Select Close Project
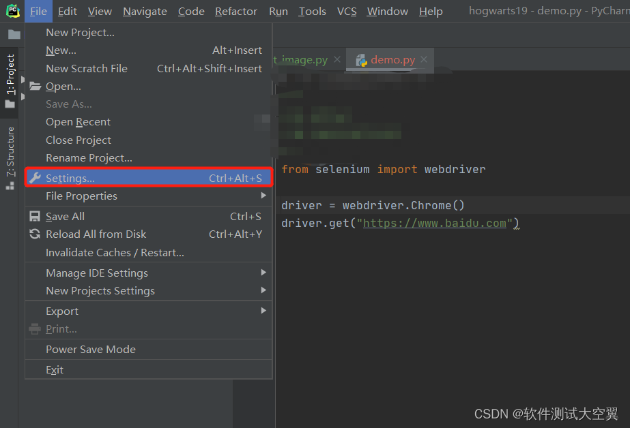 click(149, 140)
